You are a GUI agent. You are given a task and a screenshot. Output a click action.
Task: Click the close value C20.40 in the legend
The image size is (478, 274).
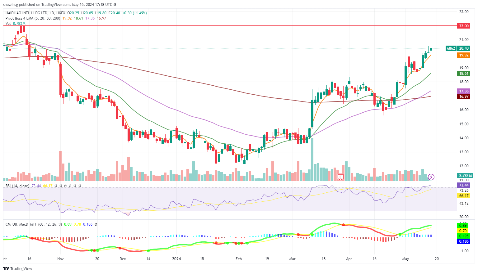pyautogui.click(x=114, y=13)
